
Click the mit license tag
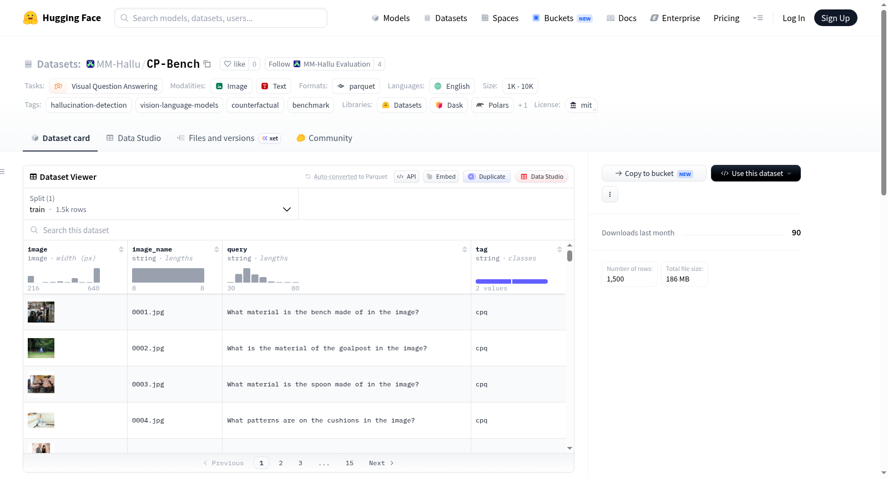[x=581, y=105]
